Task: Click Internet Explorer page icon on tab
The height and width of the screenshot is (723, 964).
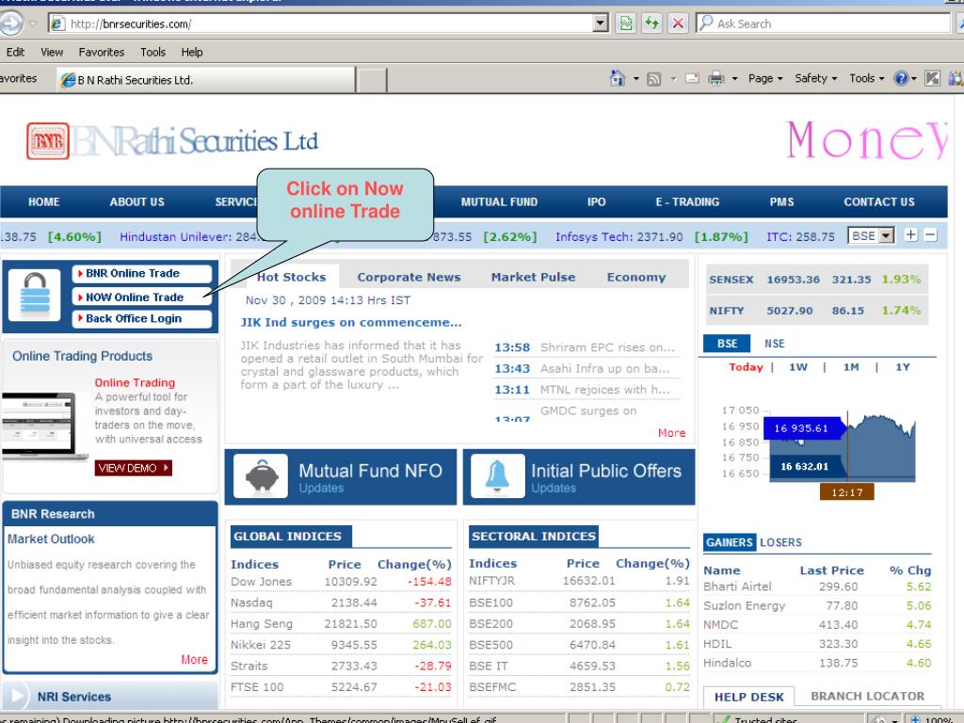Action: pyautogui.click(x=68, y=80)
